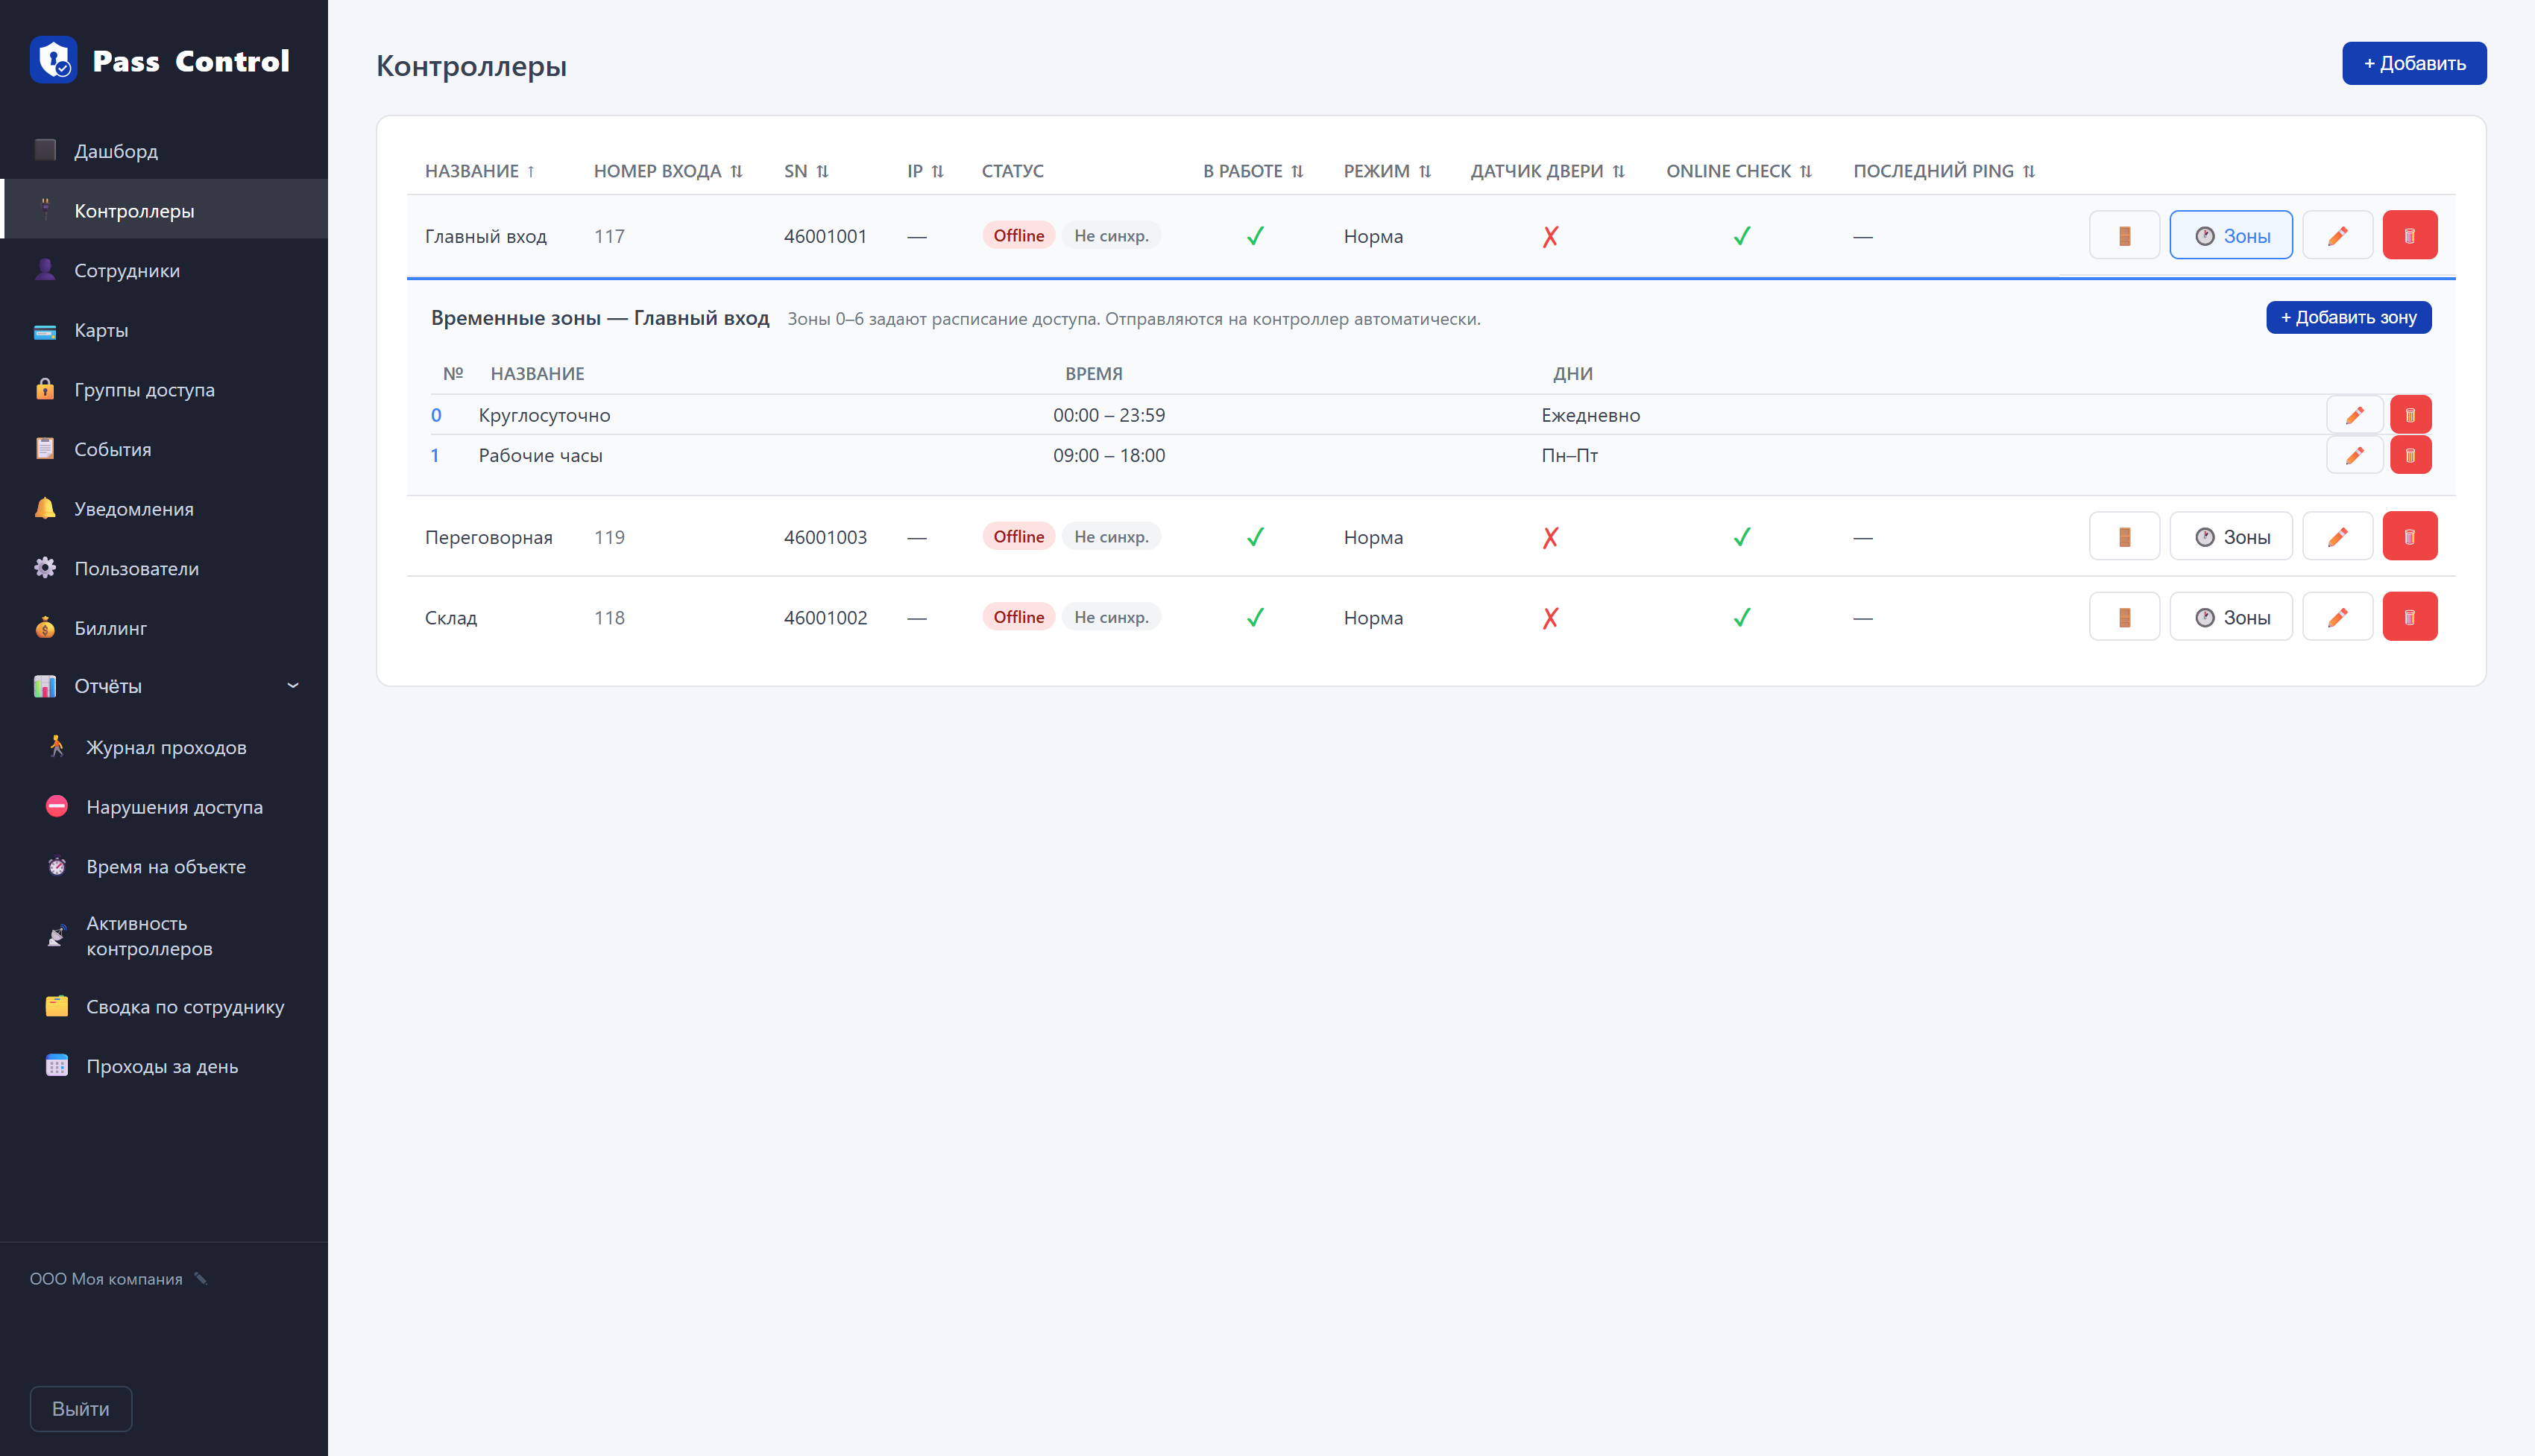Screen dimensions: 2535x1456
Task: Expand zones for the Переговорная controller
Action: [2231, 537]
